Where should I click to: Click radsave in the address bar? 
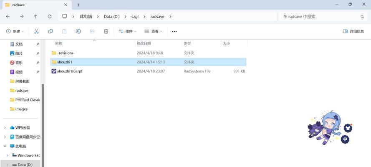157,17
